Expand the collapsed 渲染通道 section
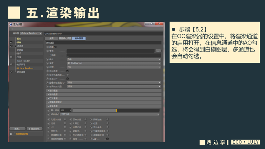Screen dimensions: 265x149 103,91
